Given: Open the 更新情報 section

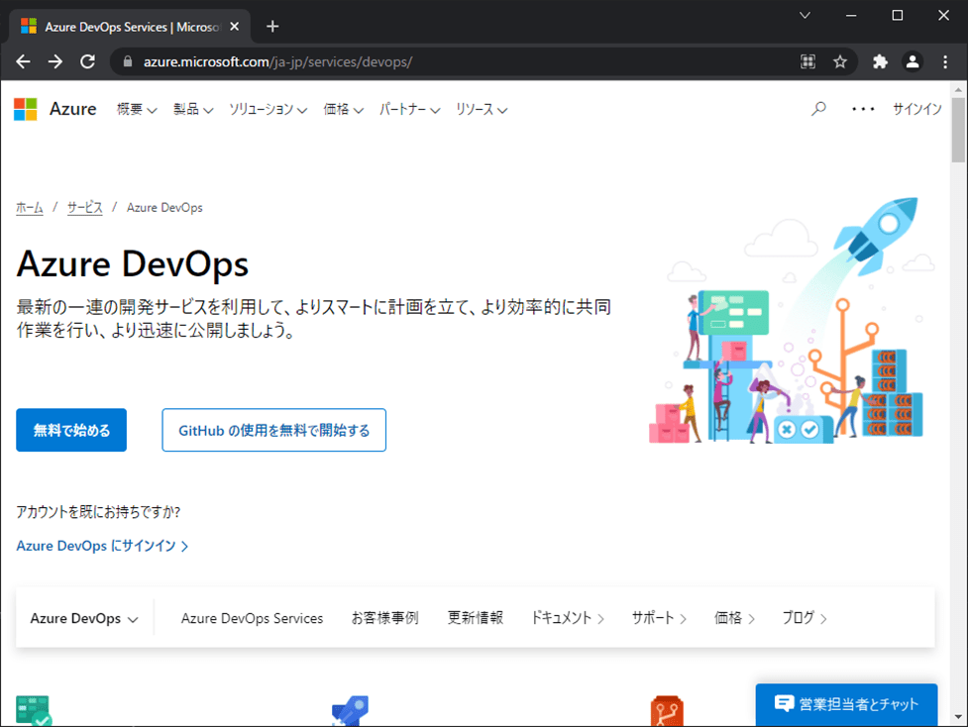Looking at the screenshot, I should click(x=476, y=618).
